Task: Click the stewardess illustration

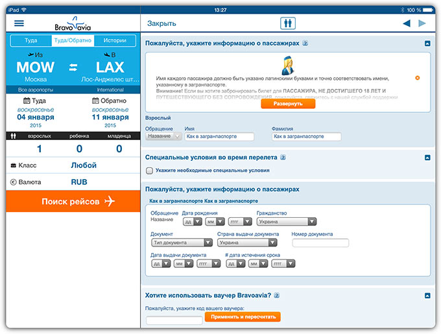Action: point(287,66)
